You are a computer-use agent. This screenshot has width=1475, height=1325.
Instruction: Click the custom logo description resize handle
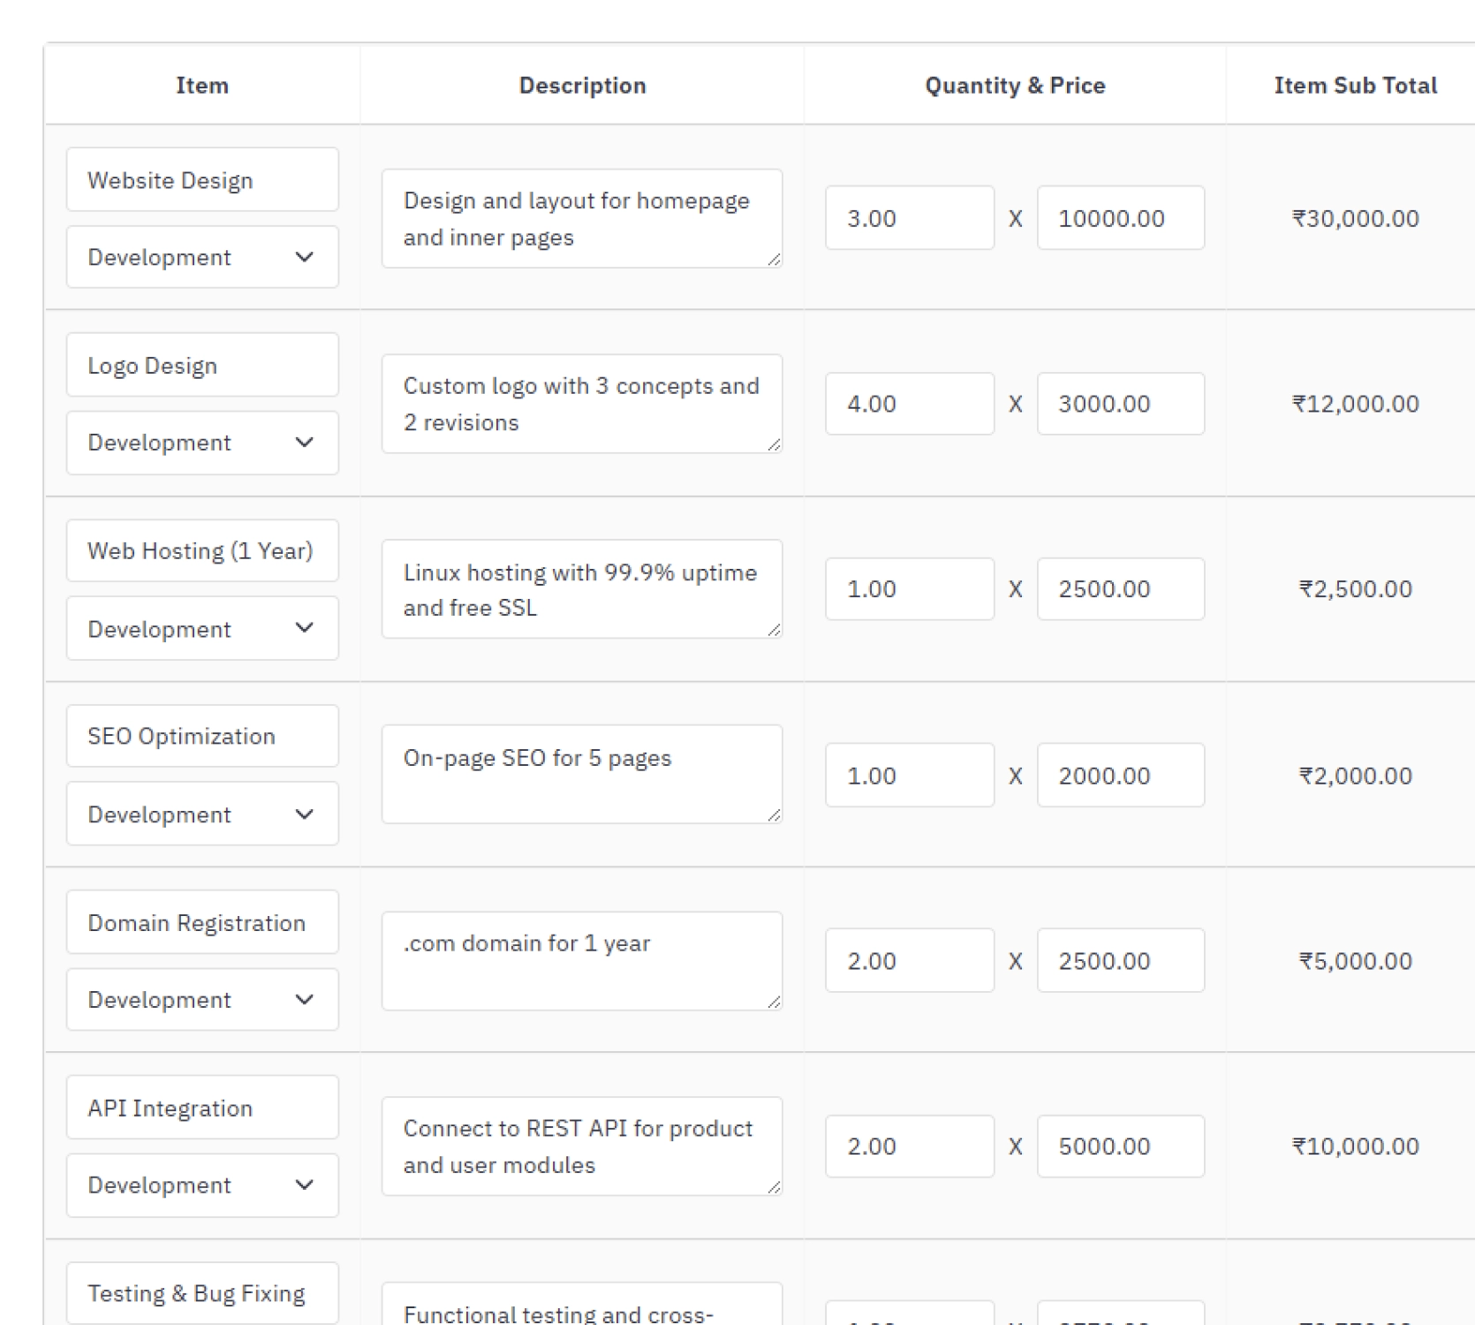click(774, 444)
